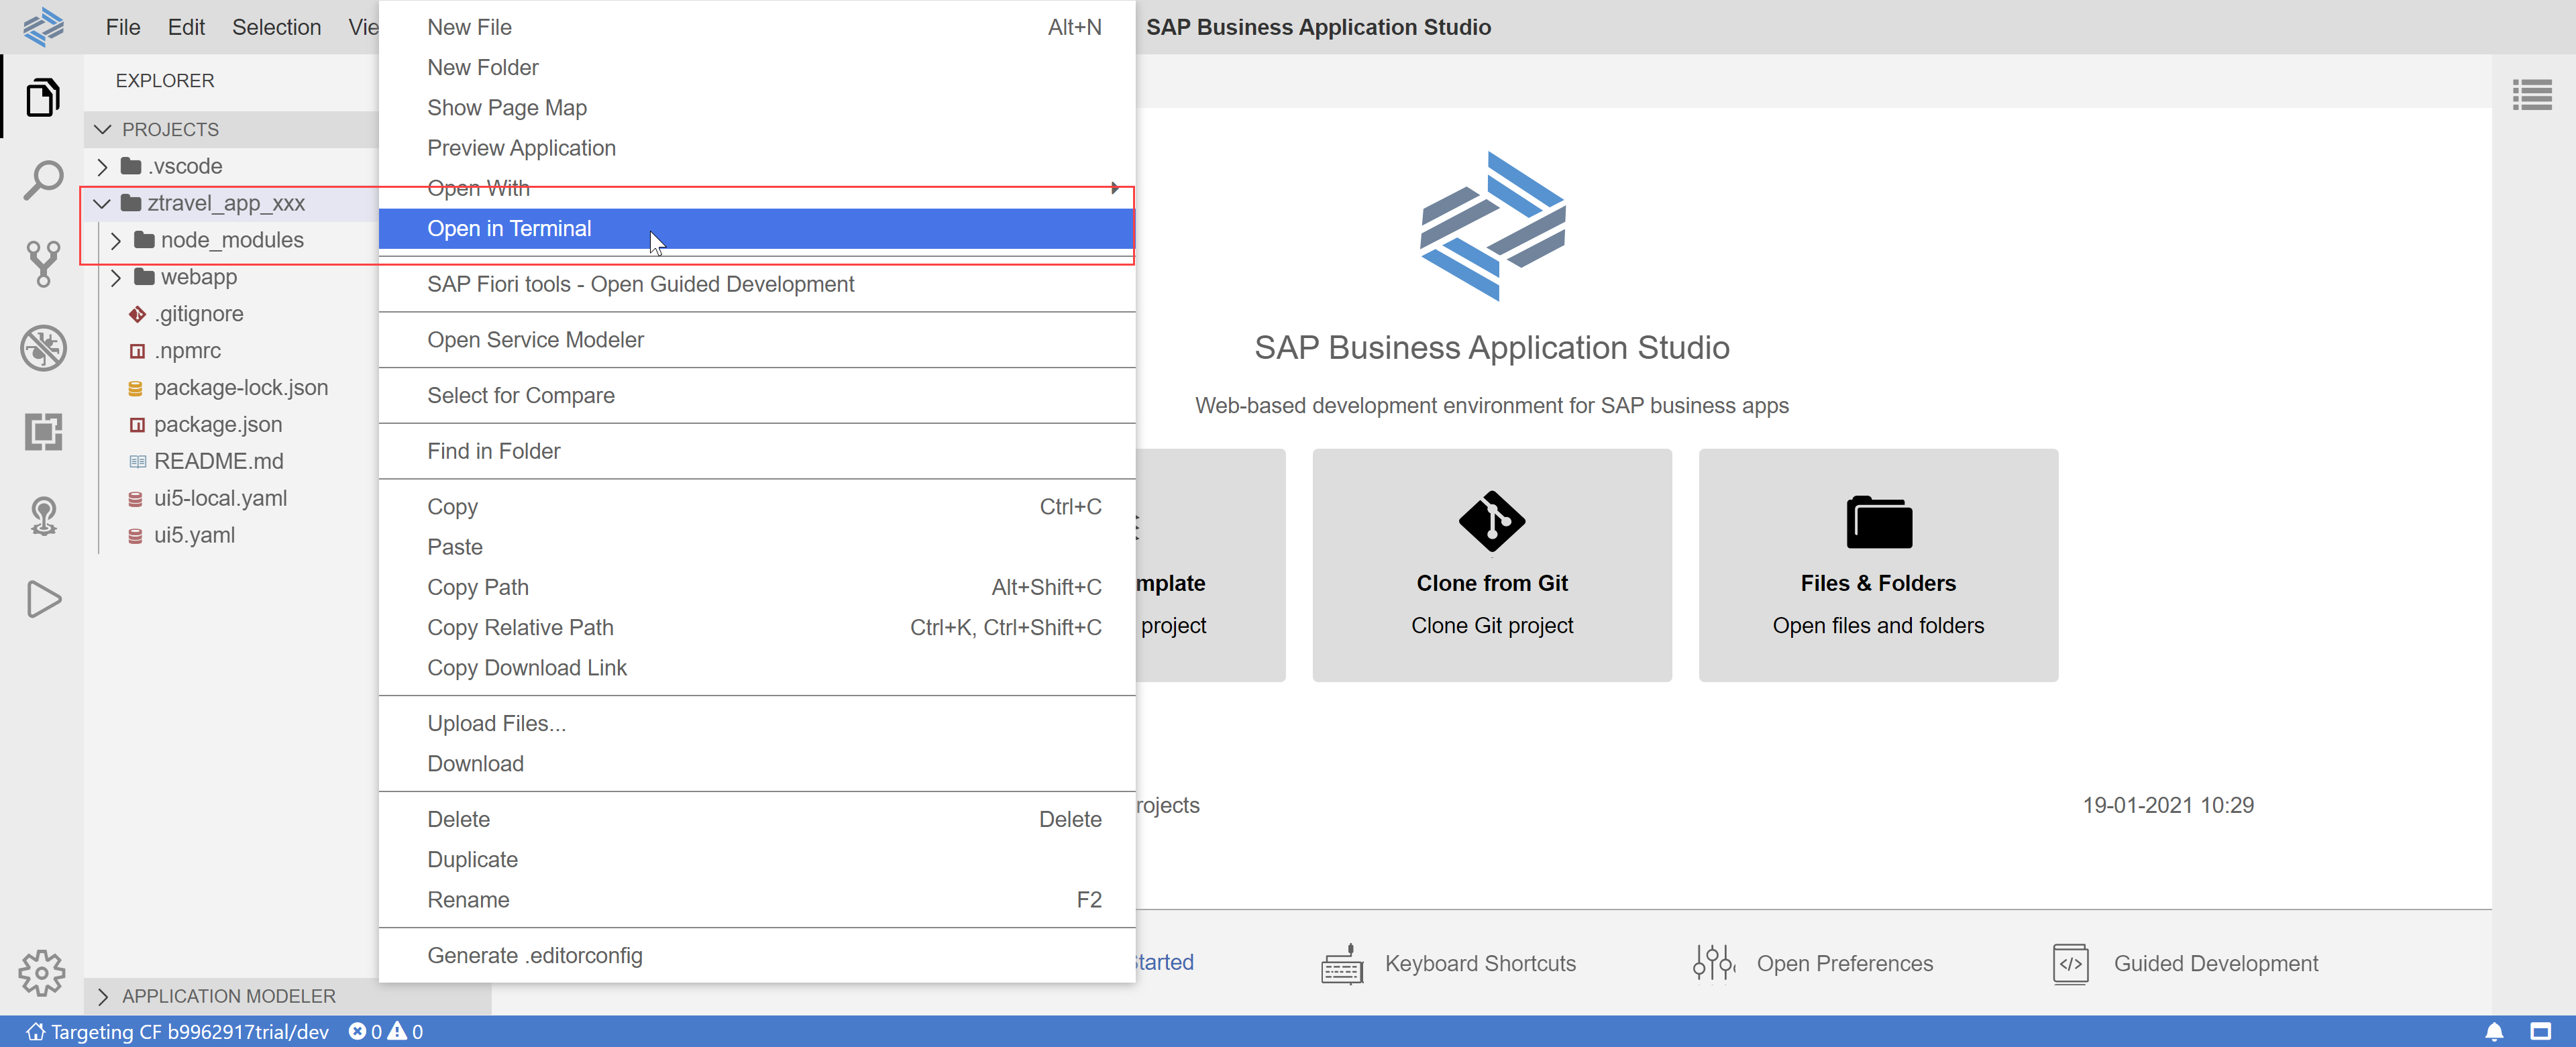2576x1047 pixels.
Task: Open the notifications bell in status bar
Action: point(2495,1031)
